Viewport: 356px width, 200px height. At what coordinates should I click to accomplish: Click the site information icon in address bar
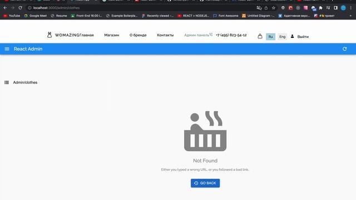(x=29, y=8)
